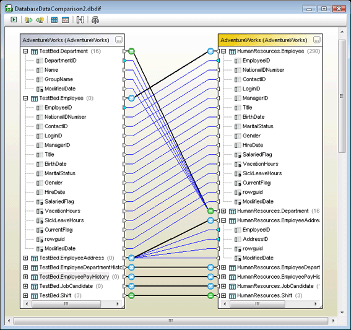Click the table icon with red differences
Viewport: 351px width, 330px height.
66,20
